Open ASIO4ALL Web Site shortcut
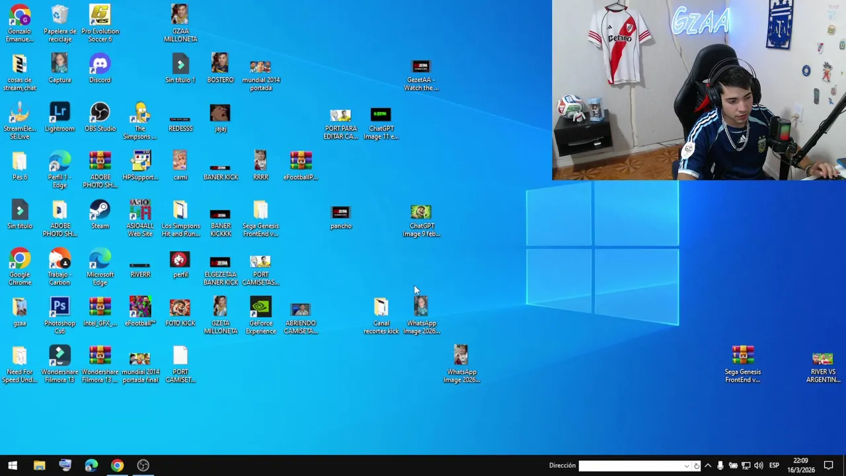The width and height of the screenshot is (846, 476). (x=140, y=218)
